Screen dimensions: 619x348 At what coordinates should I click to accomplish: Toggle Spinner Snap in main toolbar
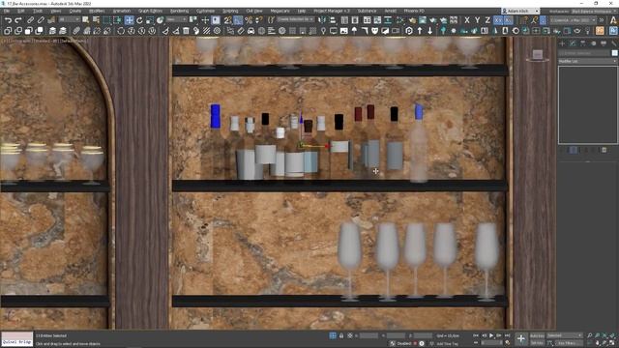pyautogui.click(x=258, y=20)
